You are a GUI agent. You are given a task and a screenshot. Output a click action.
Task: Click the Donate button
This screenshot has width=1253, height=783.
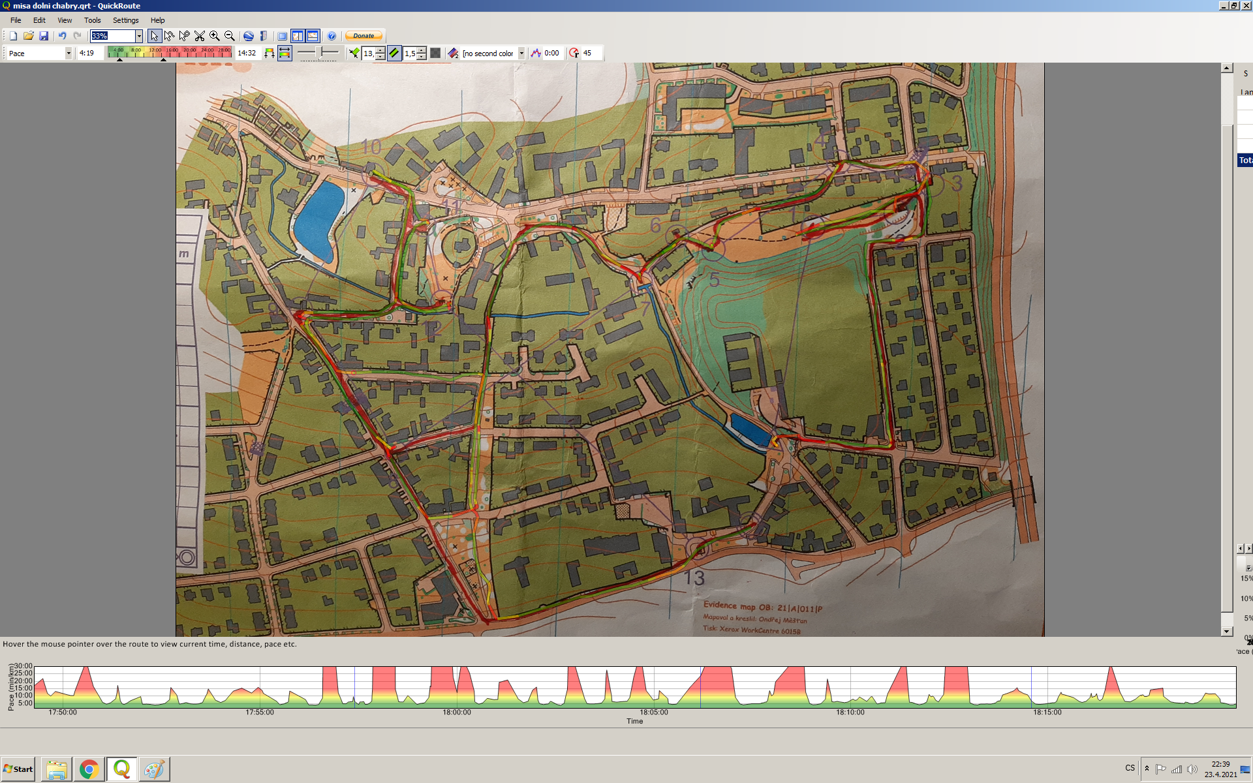(364, 36)
